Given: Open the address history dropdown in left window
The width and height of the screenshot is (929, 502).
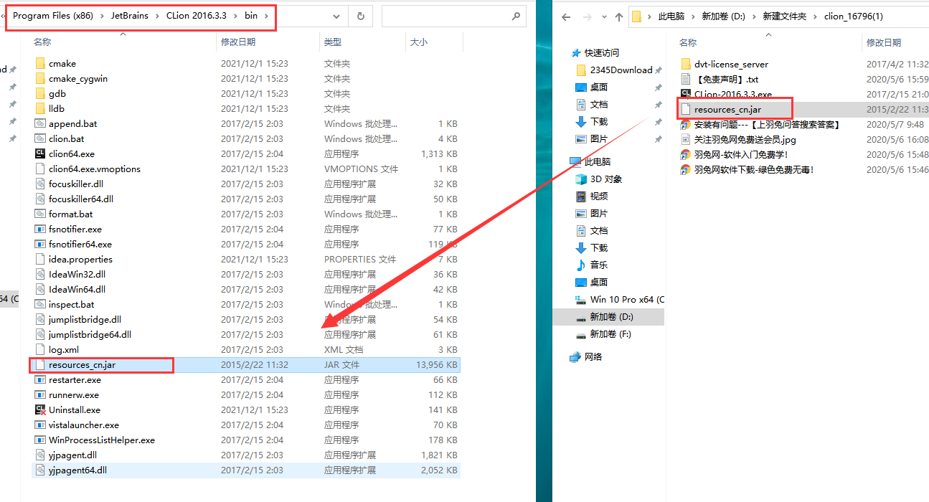Looking at the screenshot, I should (x=337, y=16).
